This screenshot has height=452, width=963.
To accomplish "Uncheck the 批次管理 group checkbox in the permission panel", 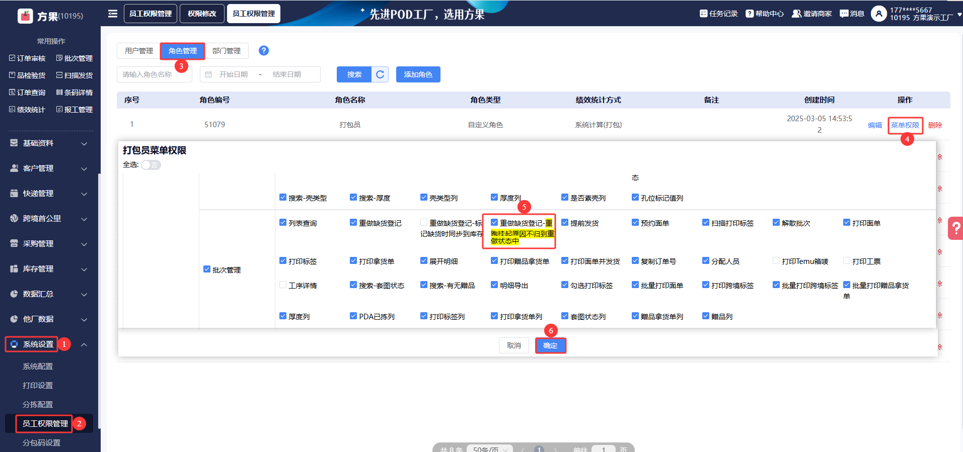I will (x=207, y=269).
